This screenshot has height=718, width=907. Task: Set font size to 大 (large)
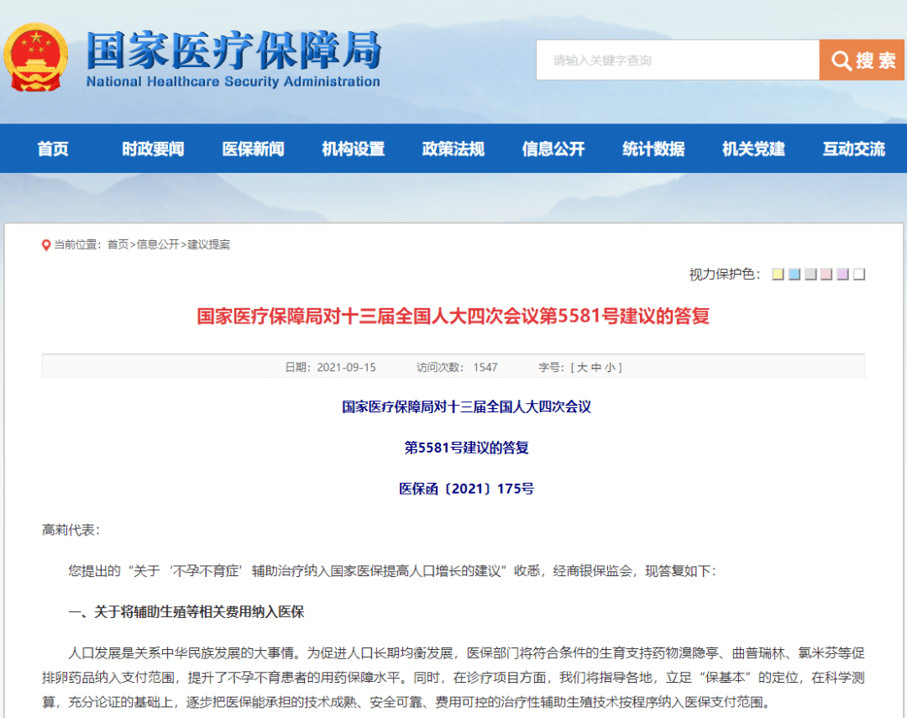[582, 367]
